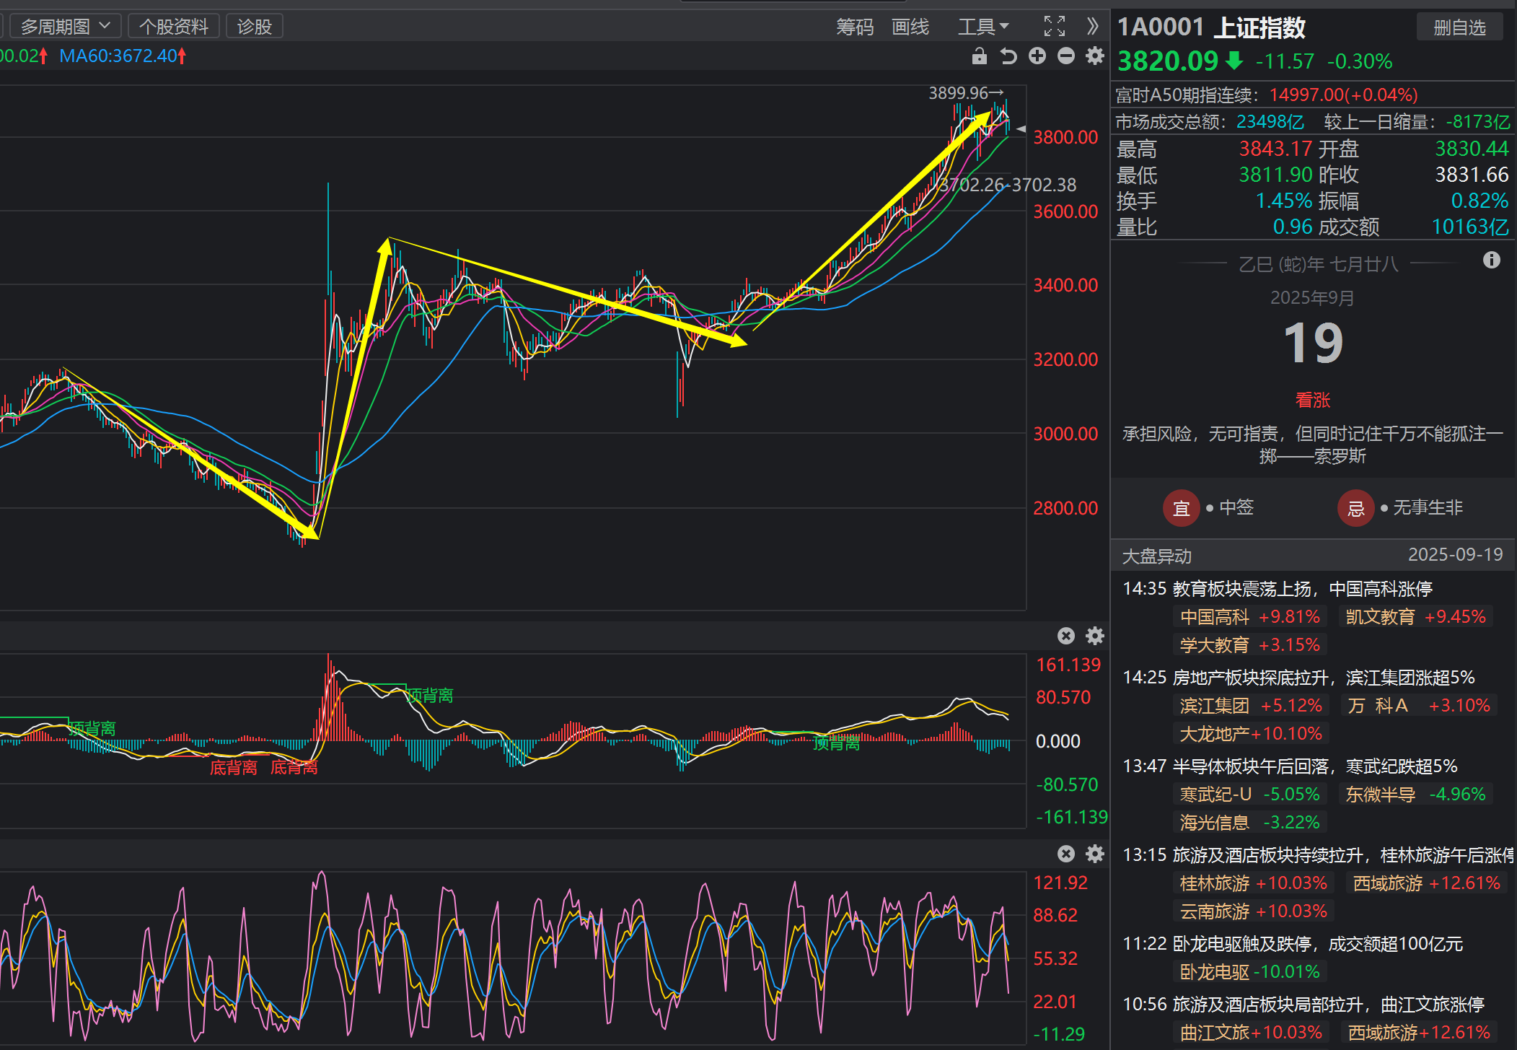Screen dimensions: 1517x1050
Task: Click the unlock padlock icon above chart
Action: [979, 56]
